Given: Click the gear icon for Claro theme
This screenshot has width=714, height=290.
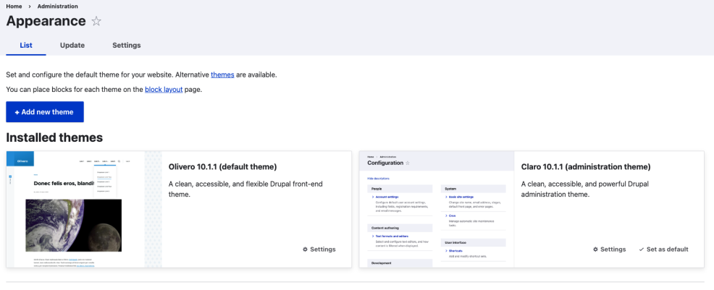Looking at the screenshot, I should tap(595, 250).
